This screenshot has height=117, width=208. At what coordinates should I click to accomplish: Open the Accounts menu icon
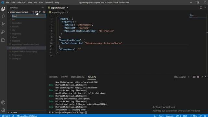(3, 102)
